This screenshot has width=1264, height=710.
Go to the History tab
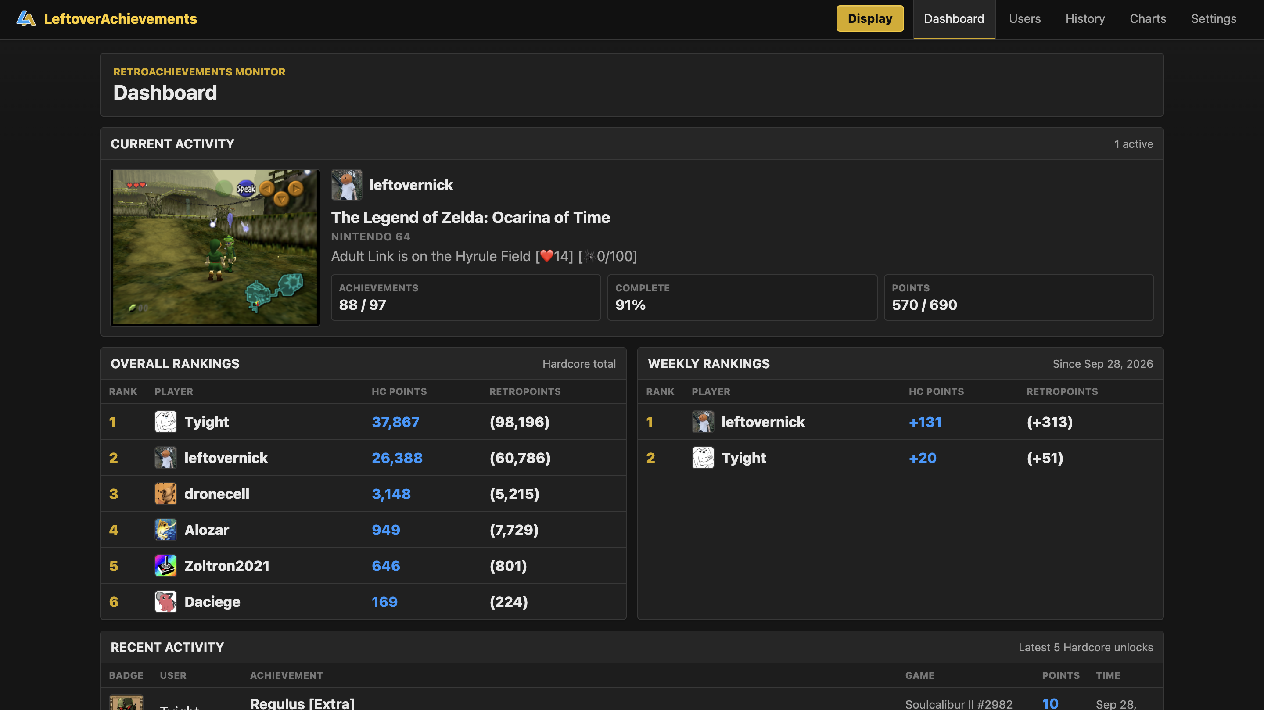coord(1084,18)
